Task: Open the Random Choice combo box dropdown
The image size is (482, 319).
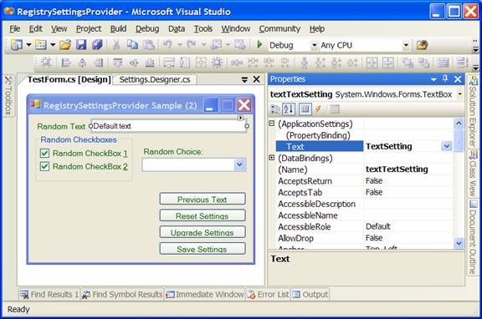Action: [240, 165]
